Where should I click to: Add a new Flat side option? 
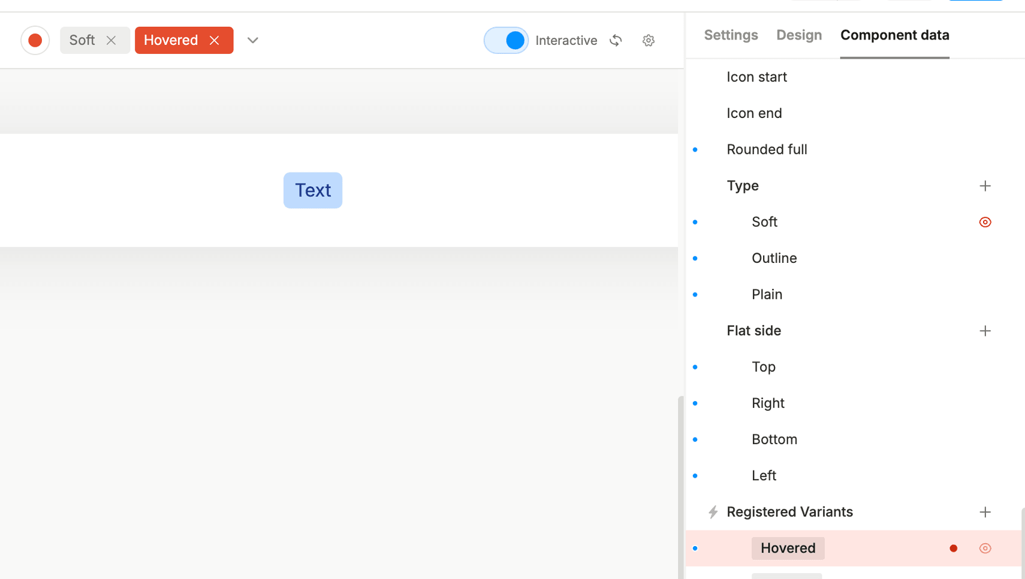[985, 331]
